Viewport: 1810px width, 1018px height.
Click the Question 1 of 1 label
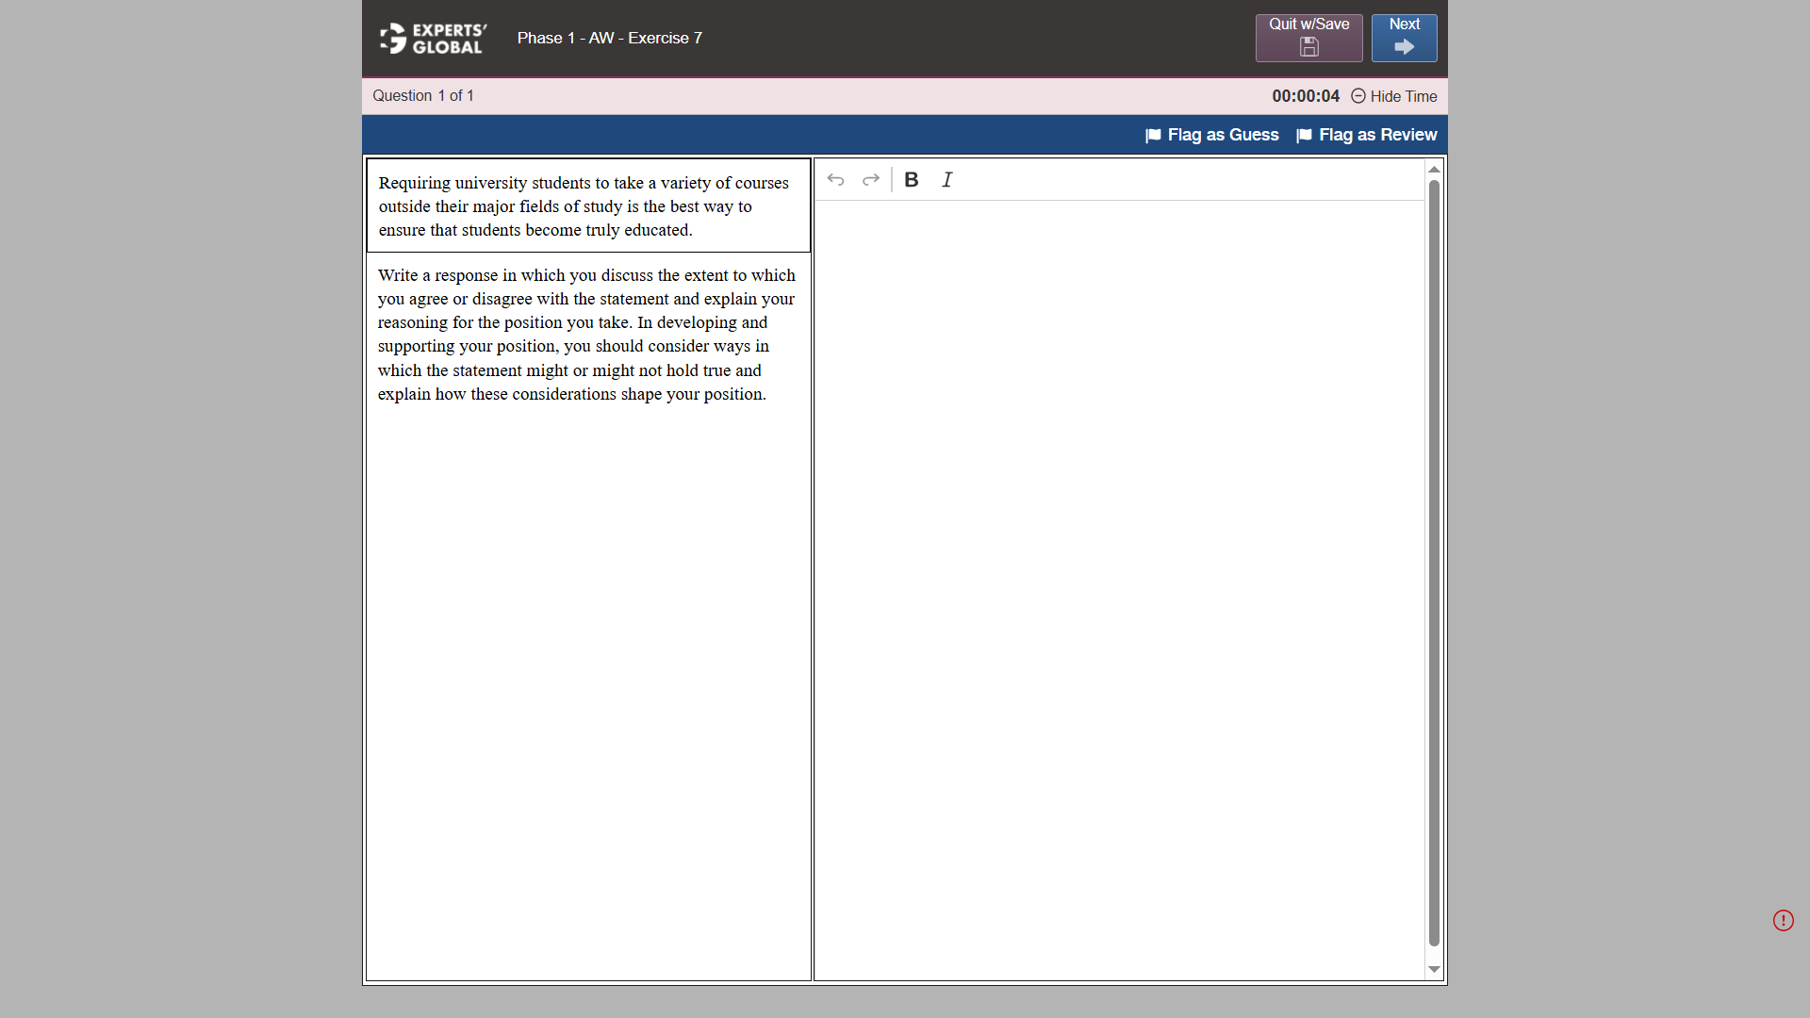422,96
